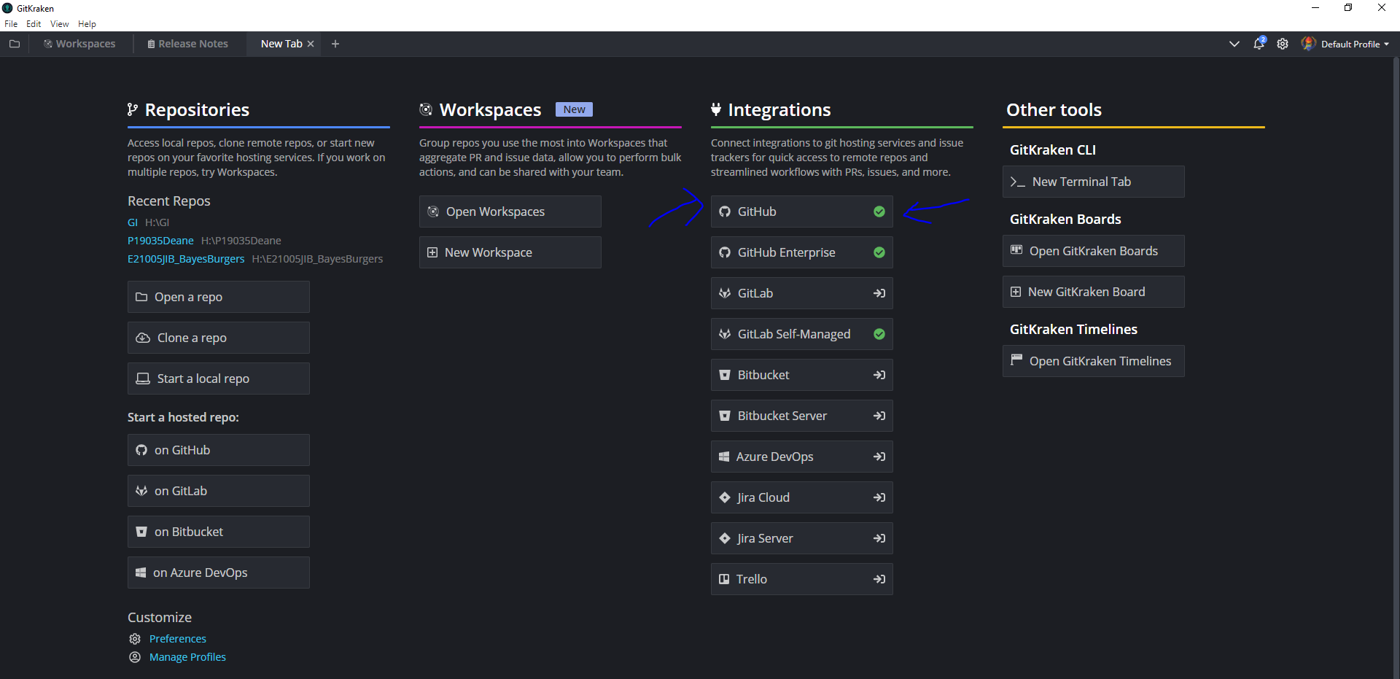1400x679 pixels.
Task: Click the New badge beside Workspaces heading
Action: 574,109
